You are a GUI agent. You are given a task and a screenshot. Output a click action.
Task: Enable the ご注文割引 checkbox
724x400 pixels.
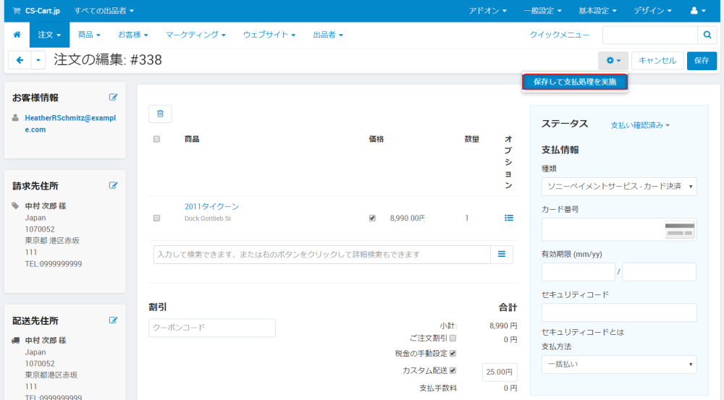click(453, 339)
